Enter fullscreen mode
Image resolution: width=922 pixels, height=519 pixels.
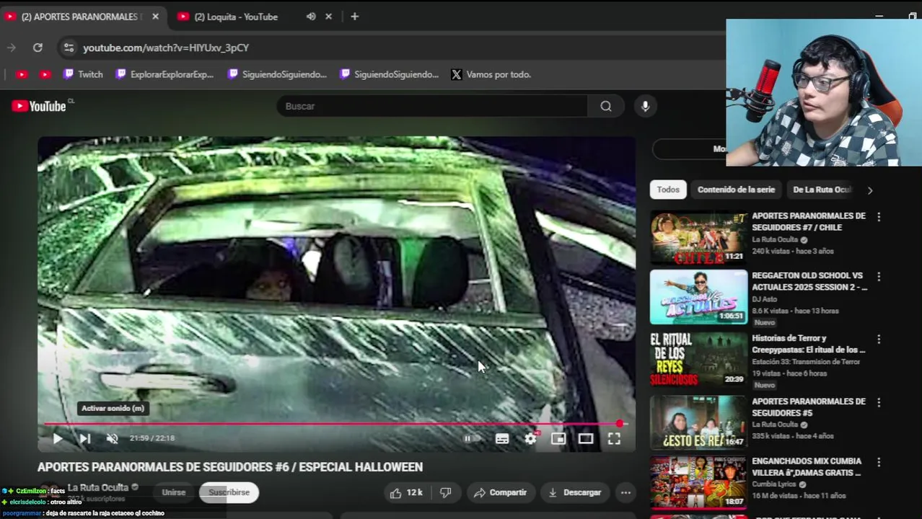pos(614,438)
